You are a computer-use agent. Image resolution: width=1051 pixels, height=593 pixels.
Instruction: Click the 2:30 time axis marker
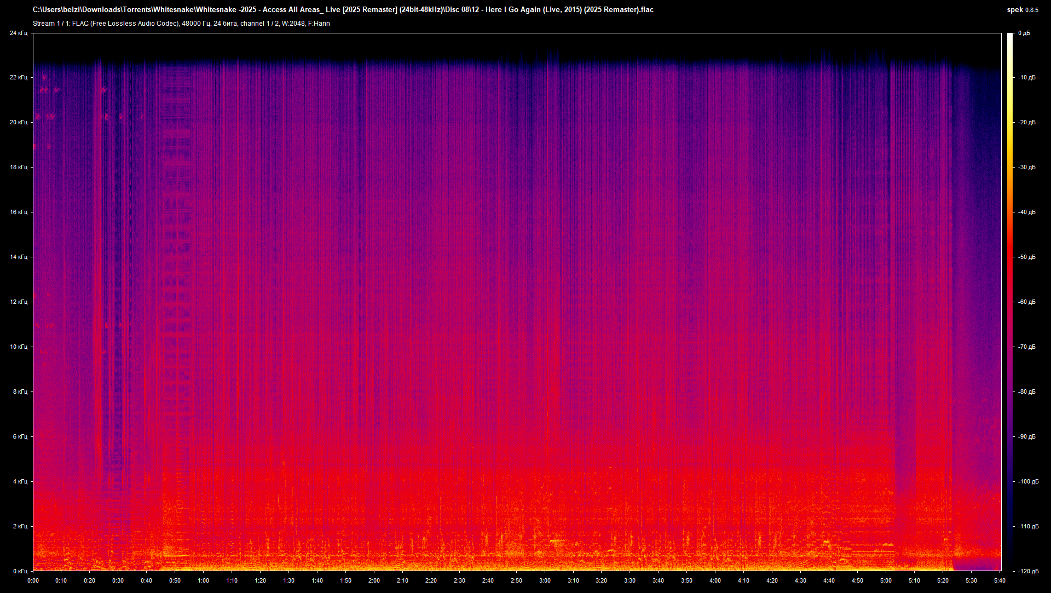[x=459, y=580]
